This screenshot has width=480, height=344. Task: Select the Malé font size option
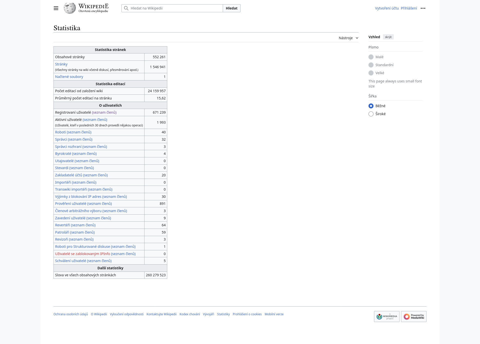[x=371, y=57]
